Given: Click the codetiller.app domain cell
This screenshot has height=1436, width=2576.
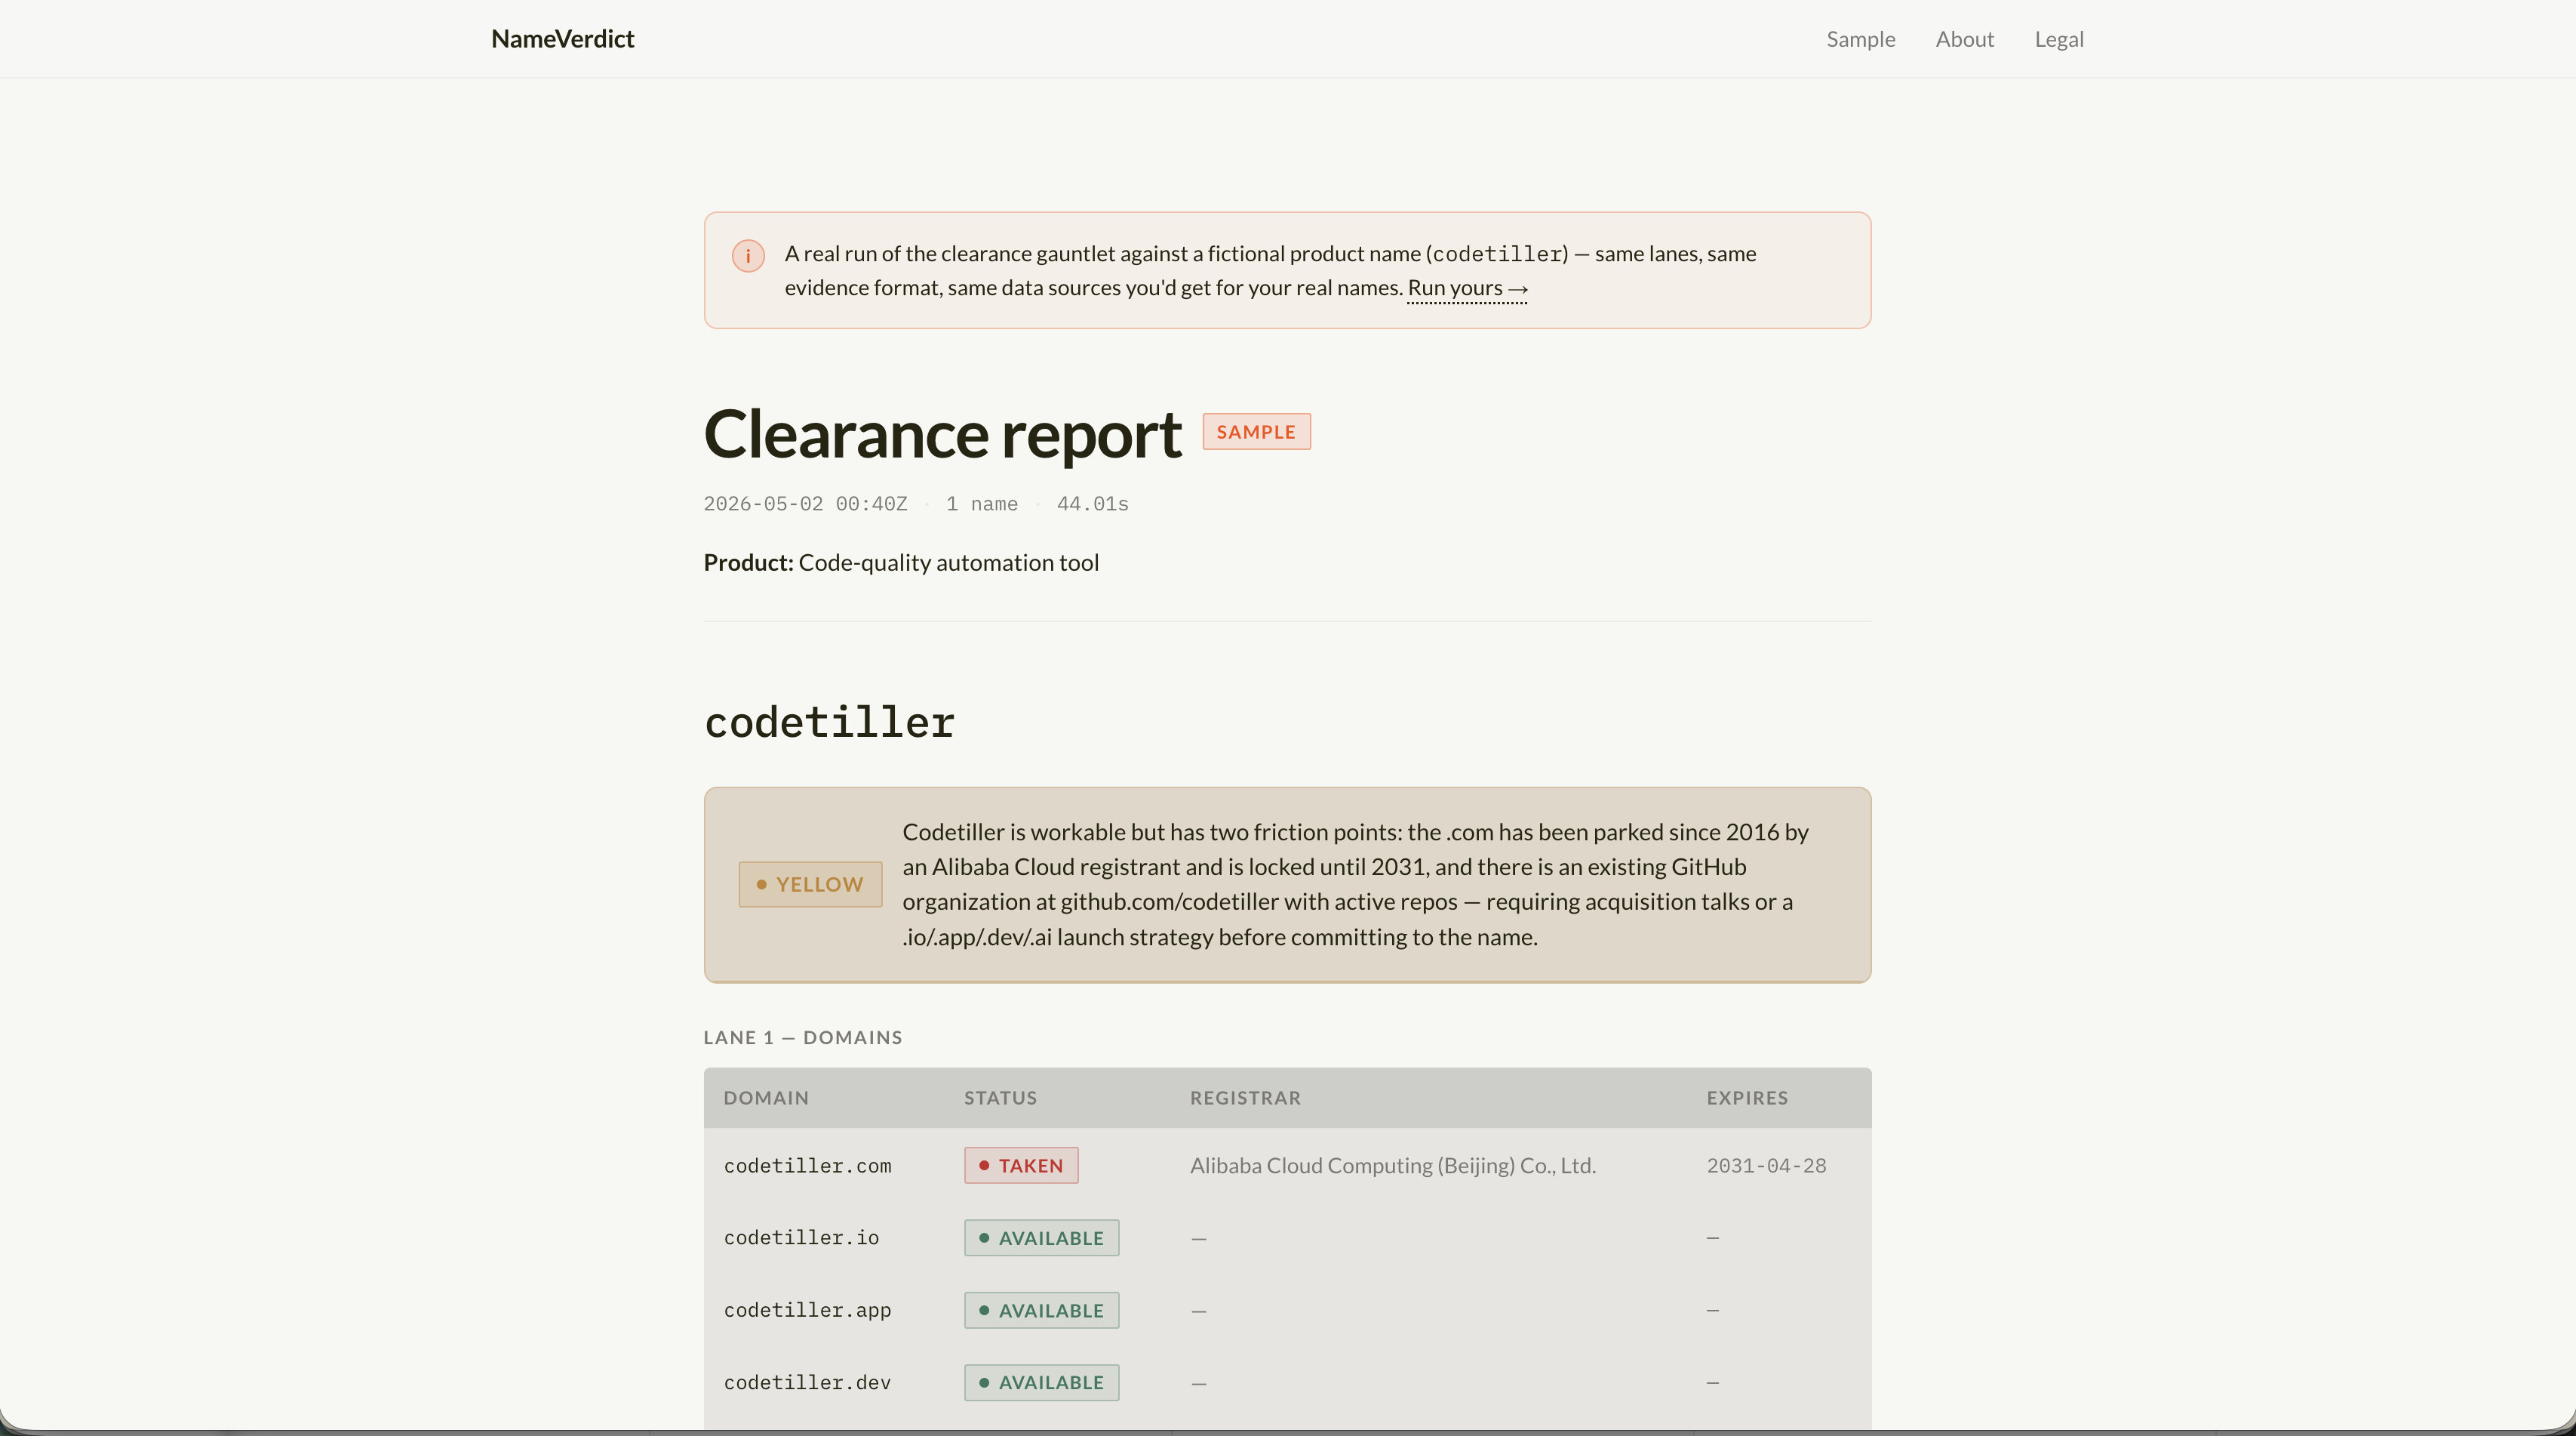Looking at the screenshot, I should 807,1311.
